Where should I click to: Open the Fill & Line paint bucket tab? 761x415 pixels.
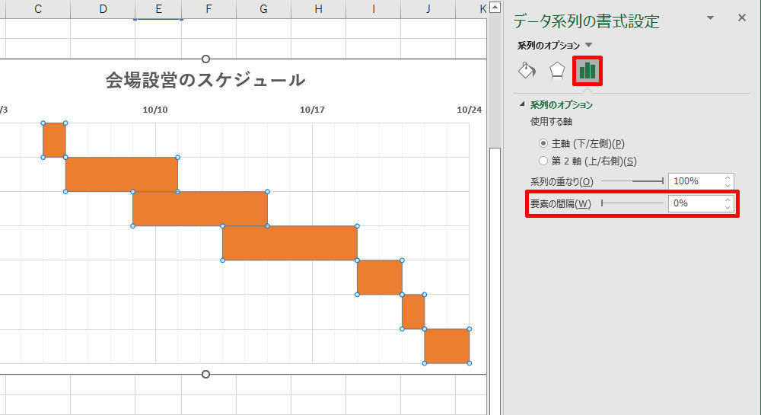click(527, 71)
